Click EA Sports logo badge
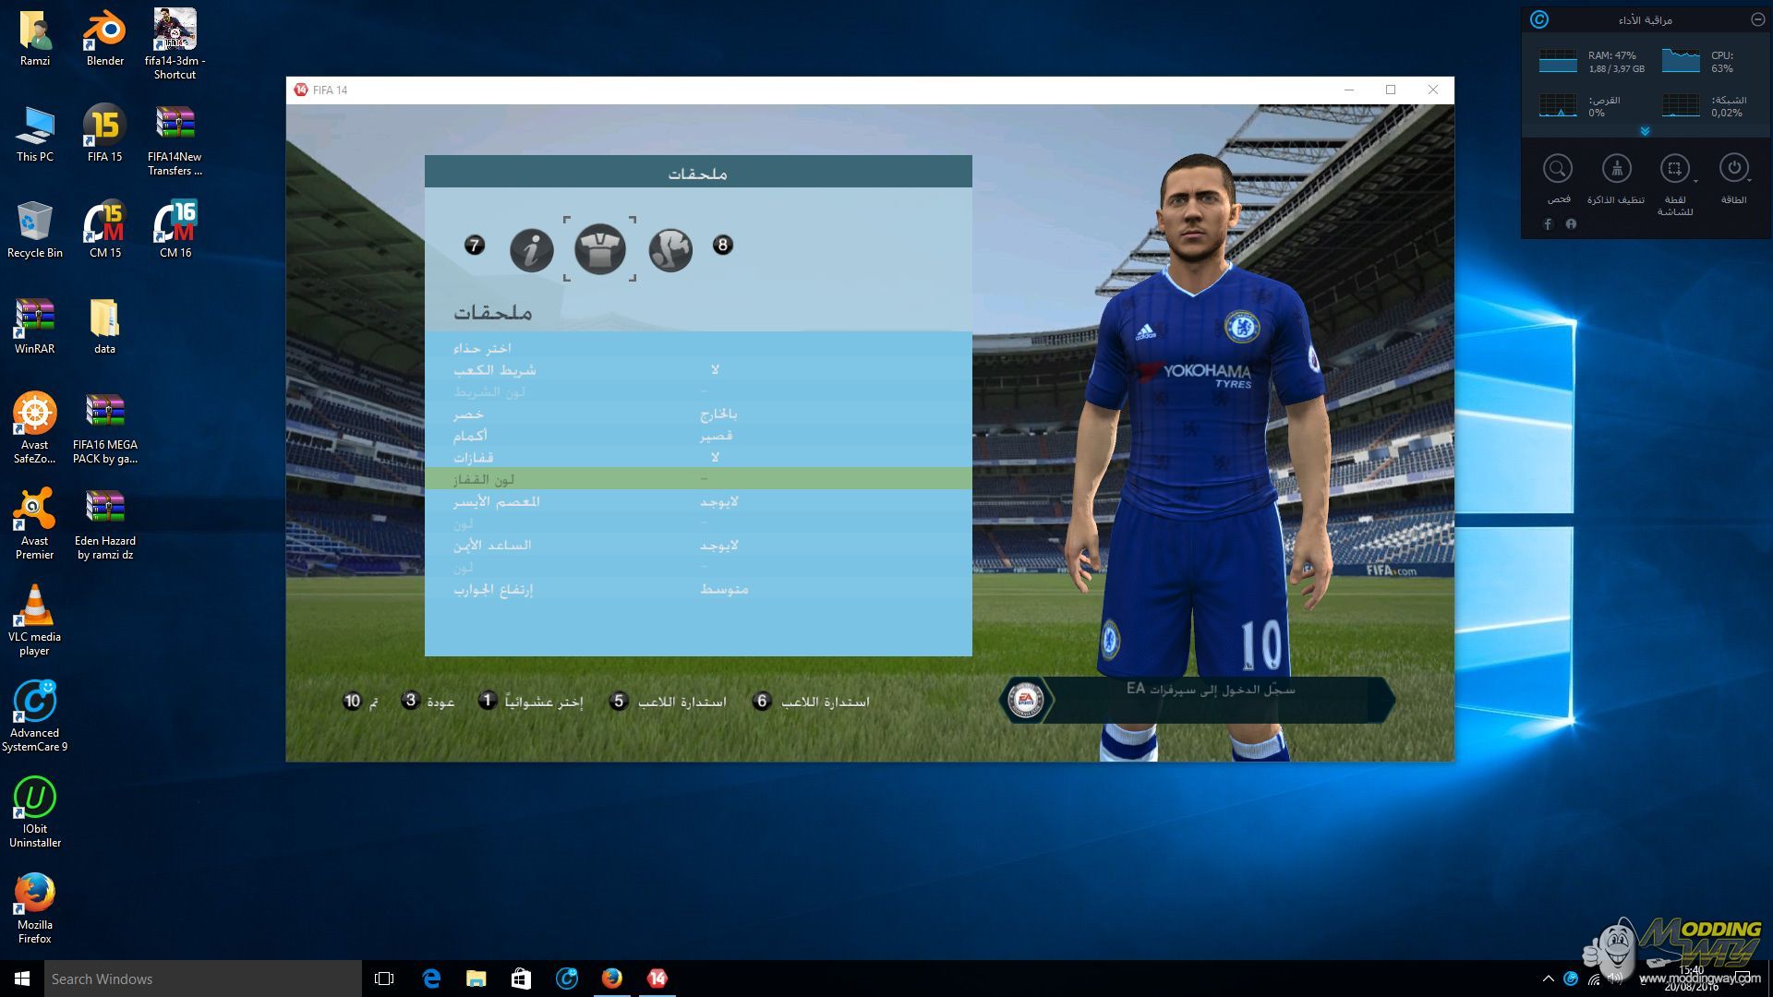The image size is (1773, 997). click(1025, 701)
